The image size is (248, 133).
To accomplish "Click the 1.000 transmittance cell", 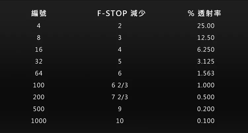I will (206, 85).
